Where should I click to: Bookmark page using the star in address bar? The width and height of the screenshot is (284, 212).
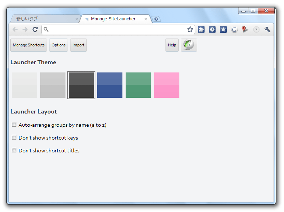tap(190, 29)
